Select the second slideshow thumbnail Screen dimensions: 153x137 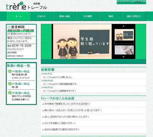(124, 50)
